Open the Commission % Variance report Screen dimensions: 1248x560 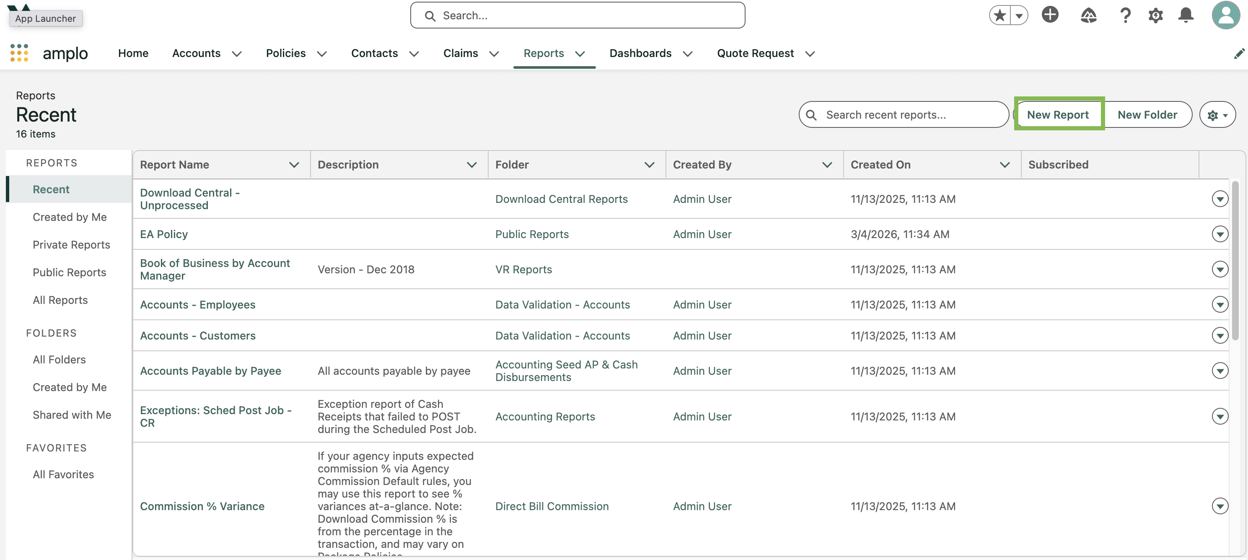(x=202, y=506)
